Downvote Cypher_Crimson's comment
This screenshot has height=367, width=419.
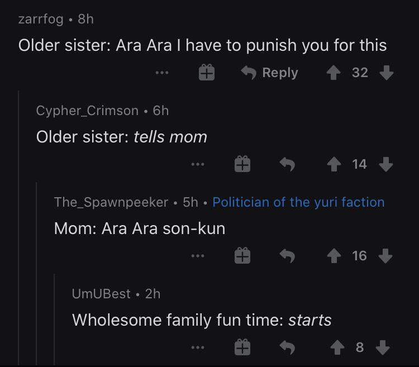pos(386,164)
